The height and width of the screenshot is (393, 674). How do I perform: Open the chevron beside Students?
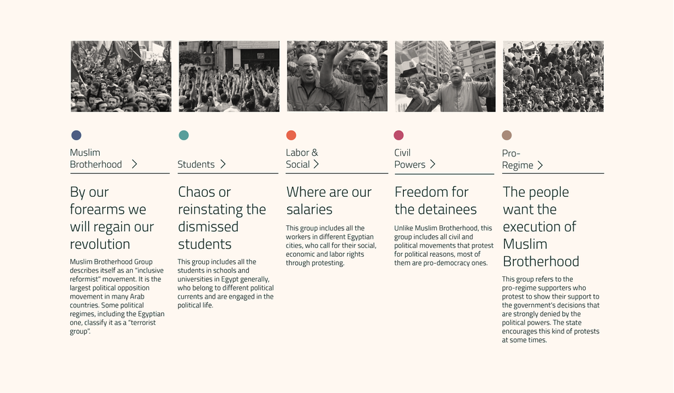click(x=222, y=164)
